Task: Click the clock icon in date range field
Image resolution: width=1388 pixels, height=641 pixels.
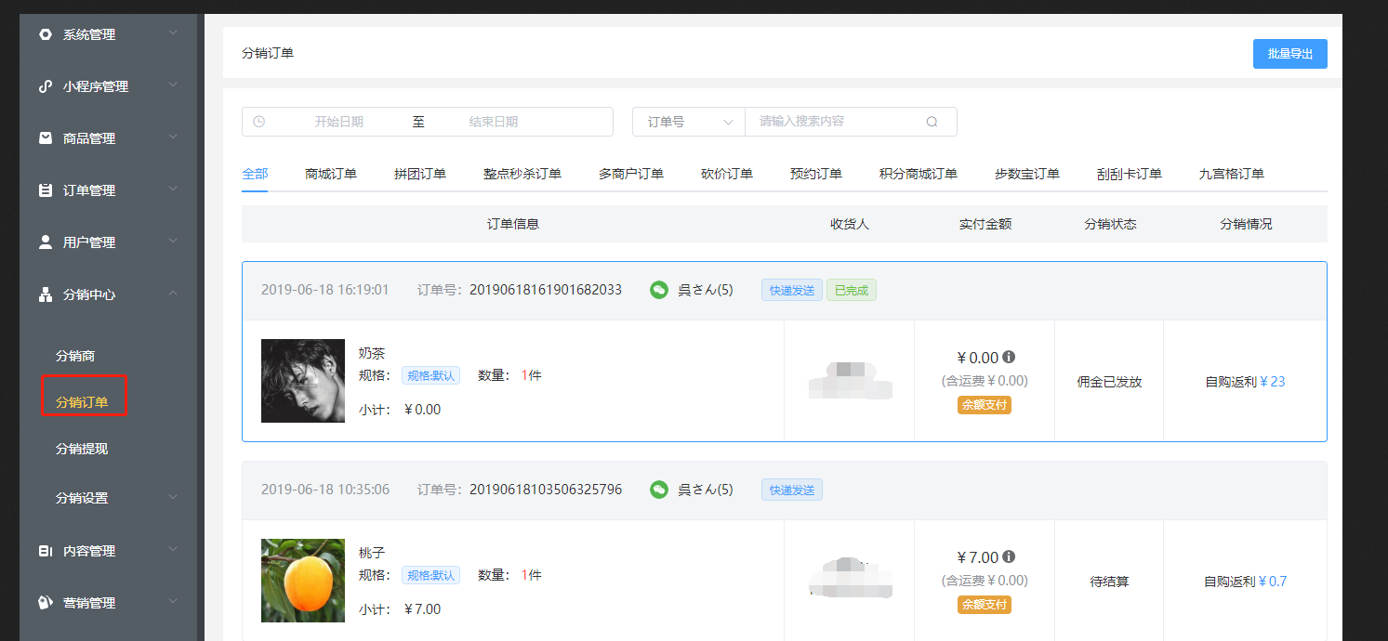Action: coord(259,122)
